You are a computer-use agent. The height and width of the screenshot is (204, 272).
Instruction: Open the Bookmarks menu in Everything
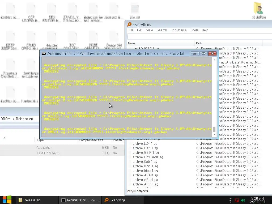pyautogui.click(x=178, y=30)
